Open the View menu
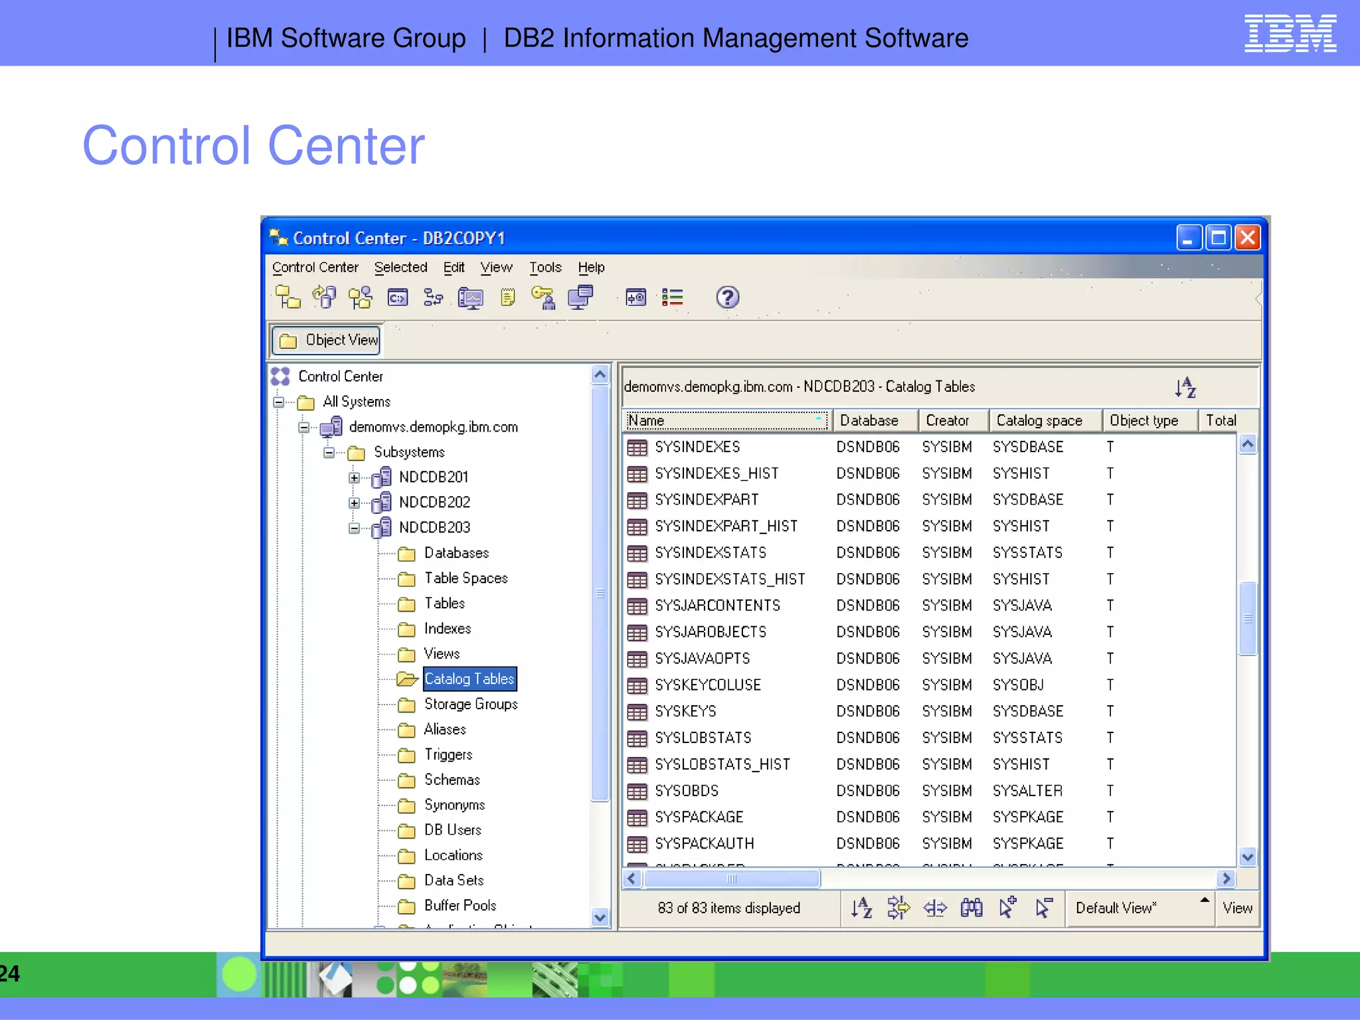This screenshot has height=1020, width=1360. (x=496, y=267)
